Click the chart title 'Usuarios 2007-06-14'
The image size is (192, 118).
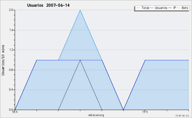(x=48, y=5)
